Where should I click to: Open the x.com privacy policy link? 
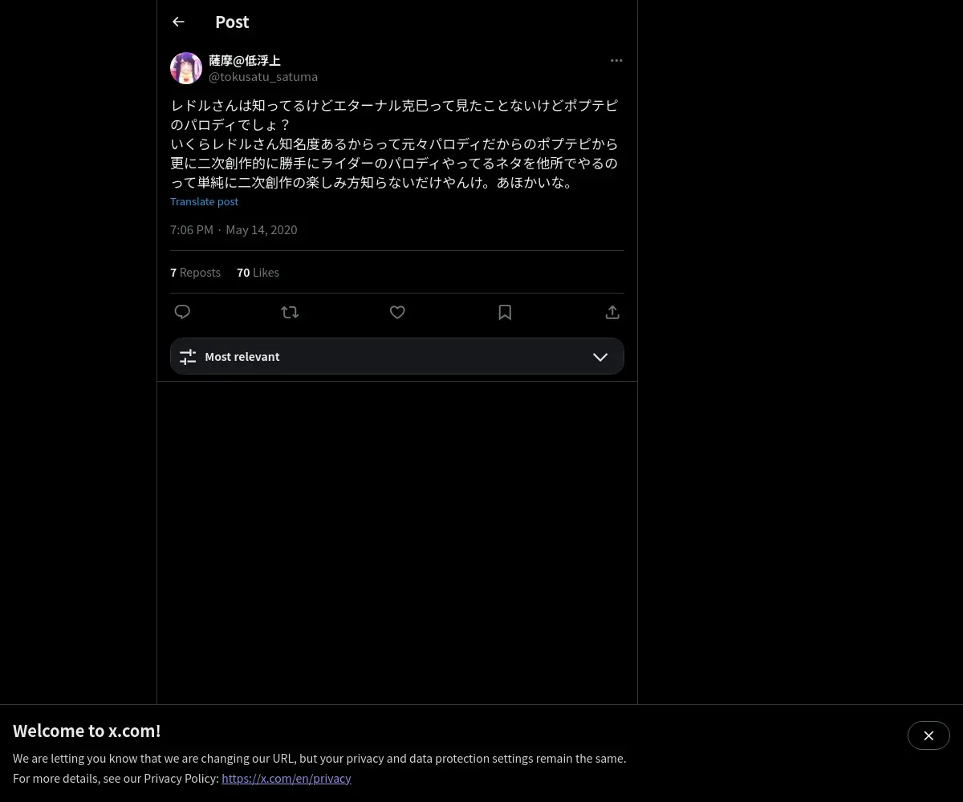[286, 778]
